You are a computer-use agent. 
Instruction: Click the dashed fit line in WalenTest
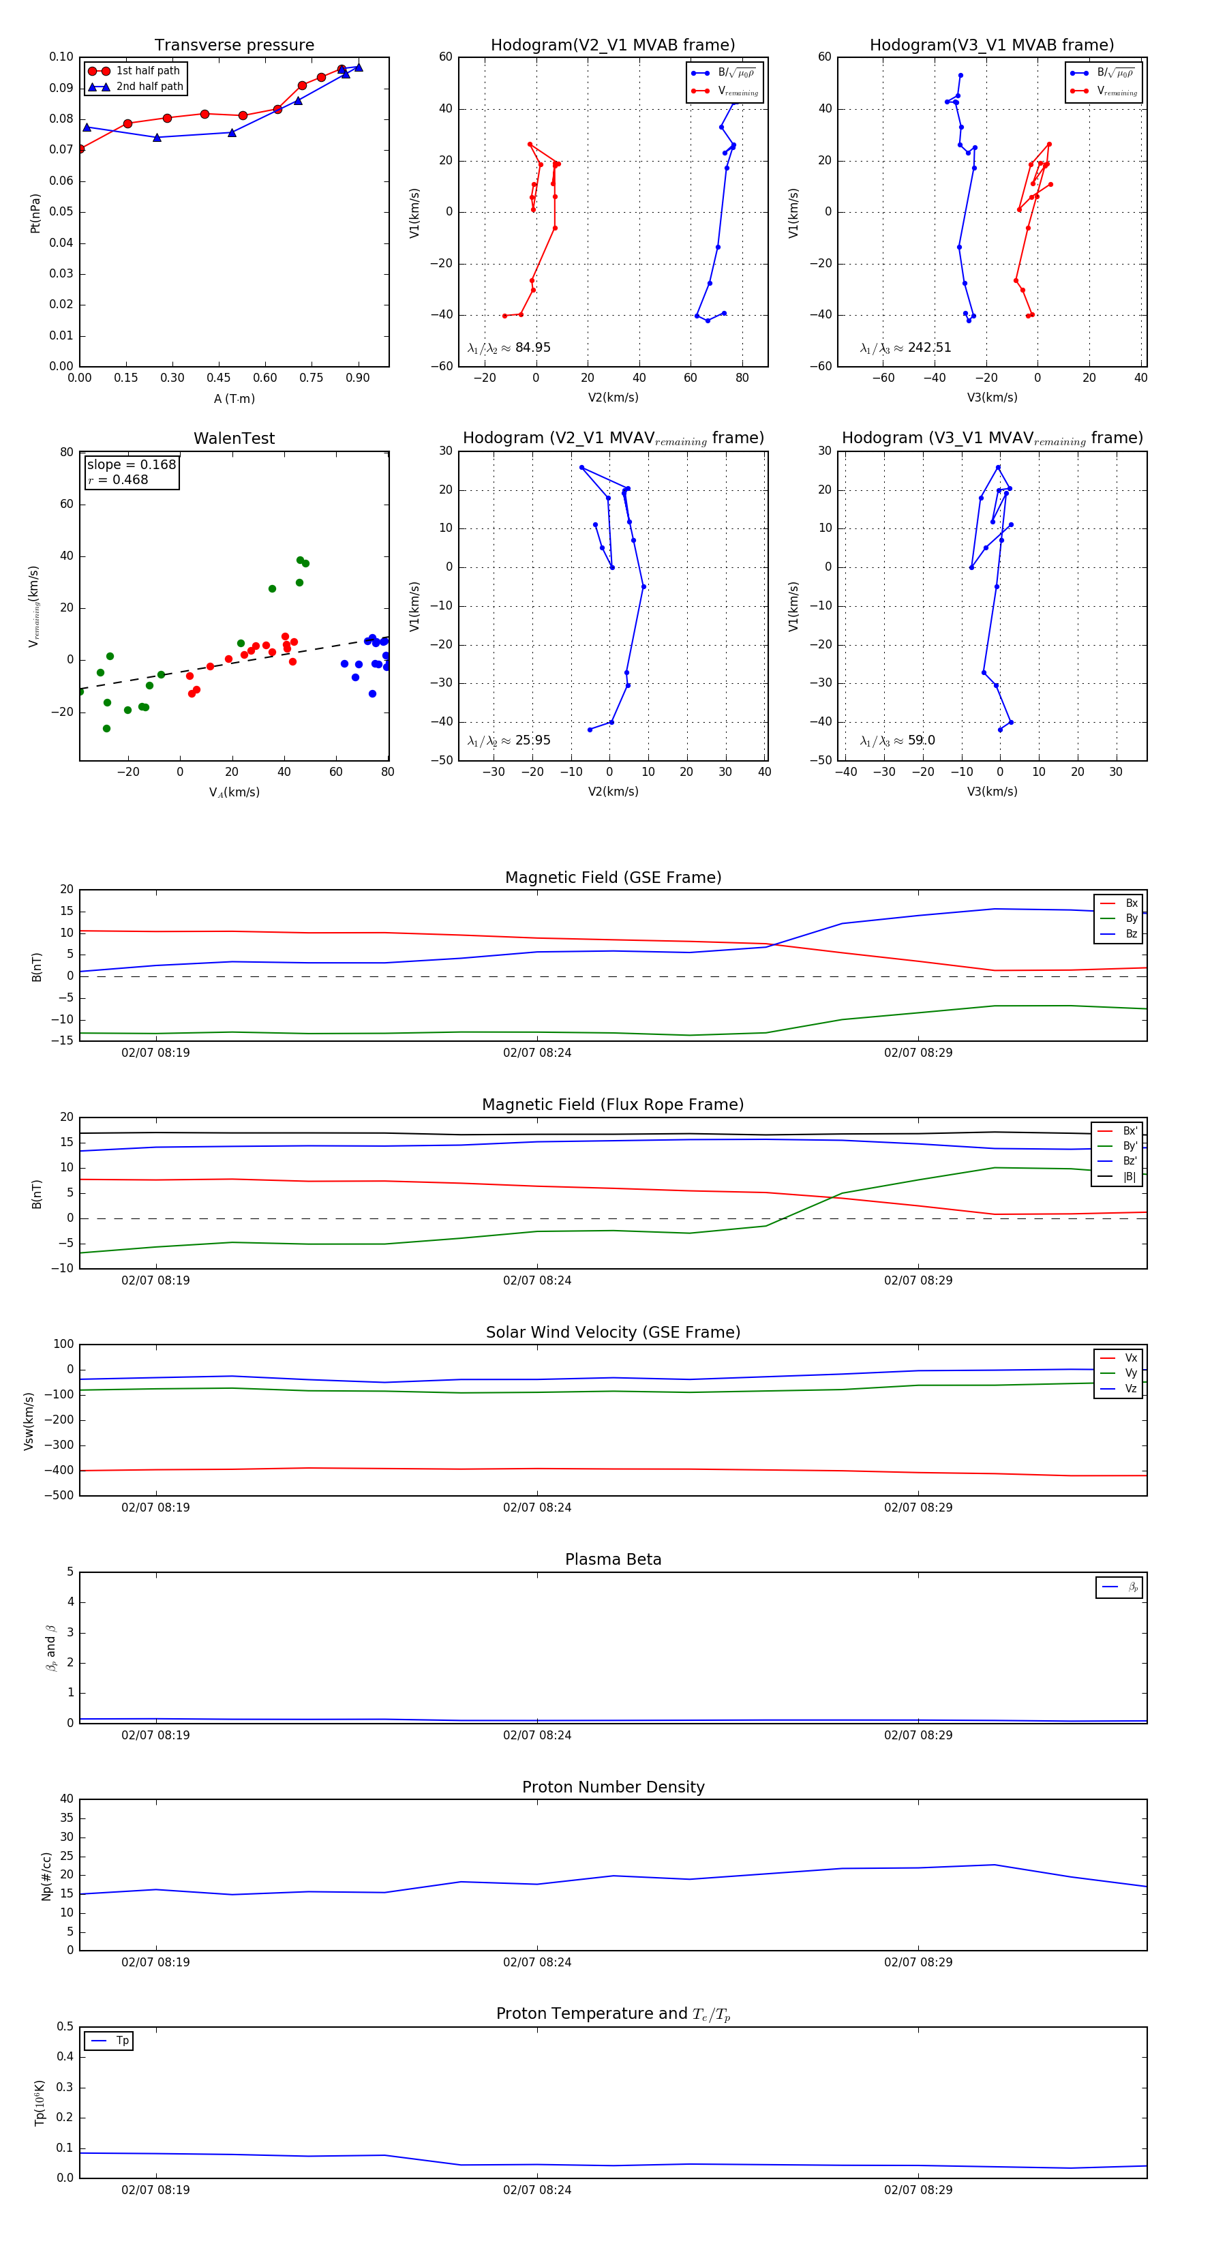(x=234, y=664)
